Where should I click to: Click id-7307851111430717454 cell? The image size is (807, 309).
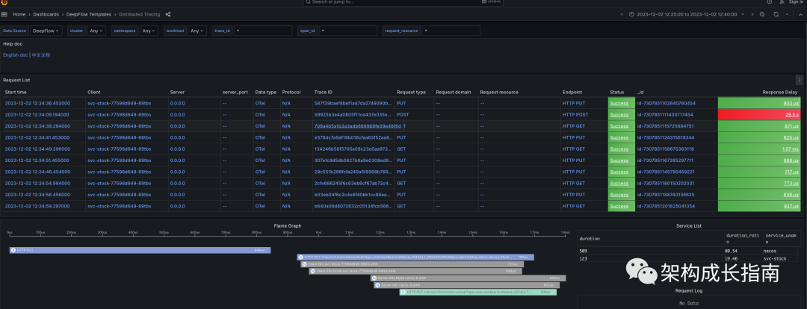665,115
